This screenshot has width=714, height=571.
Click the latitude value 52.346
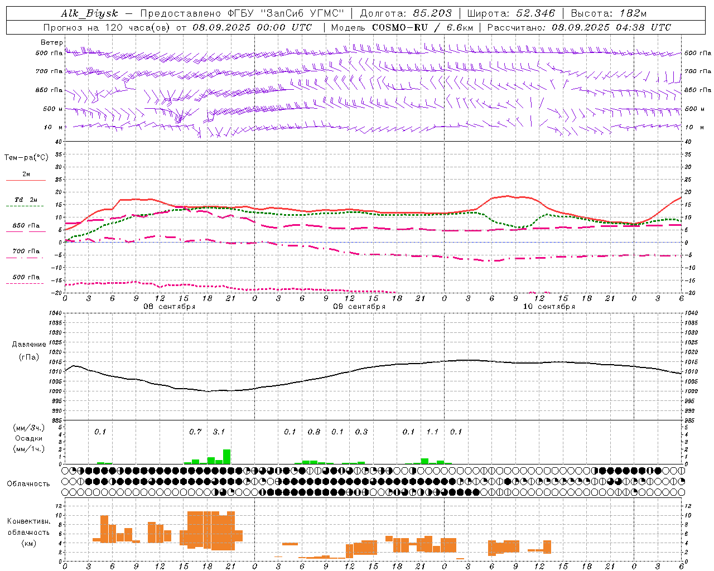tap(535, 13)
